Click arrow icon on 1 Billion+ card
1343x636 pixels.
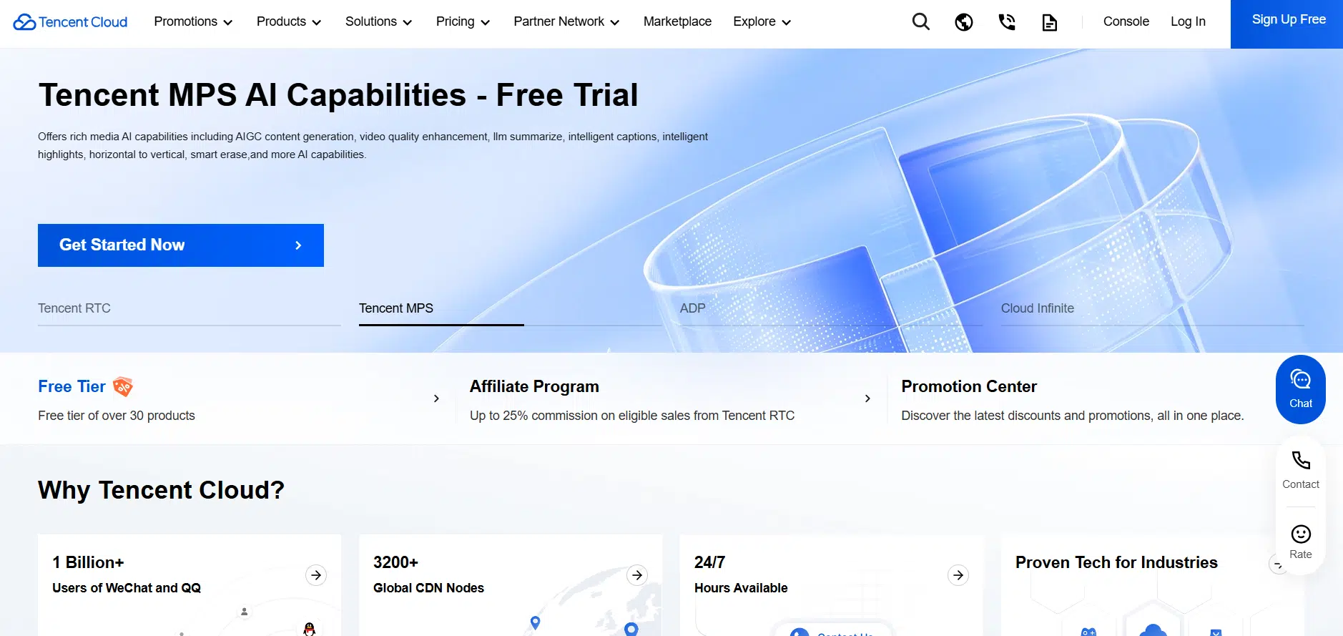click(316, 575)
